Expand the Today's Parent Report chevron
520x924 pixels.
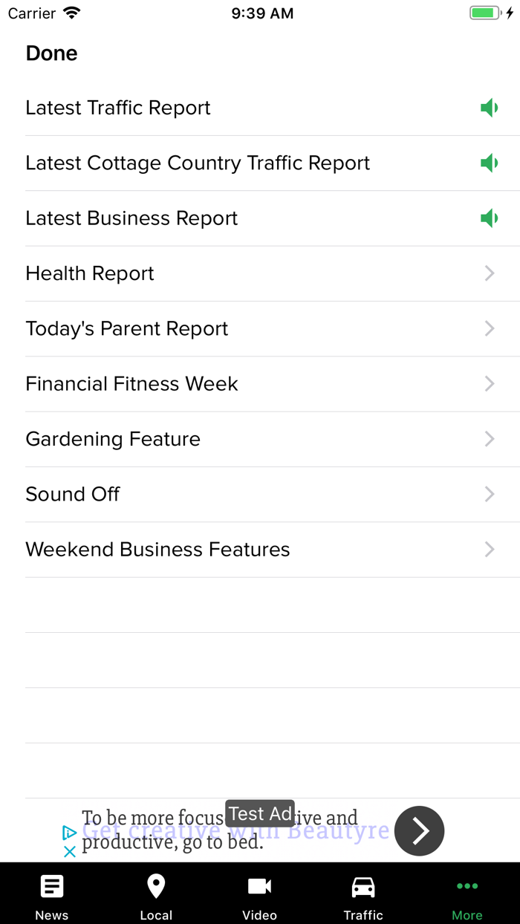(x=489, y=328)
